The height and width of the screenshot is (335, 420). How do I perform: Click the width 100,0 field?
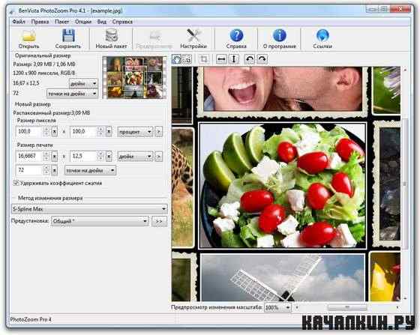[29, 131]
